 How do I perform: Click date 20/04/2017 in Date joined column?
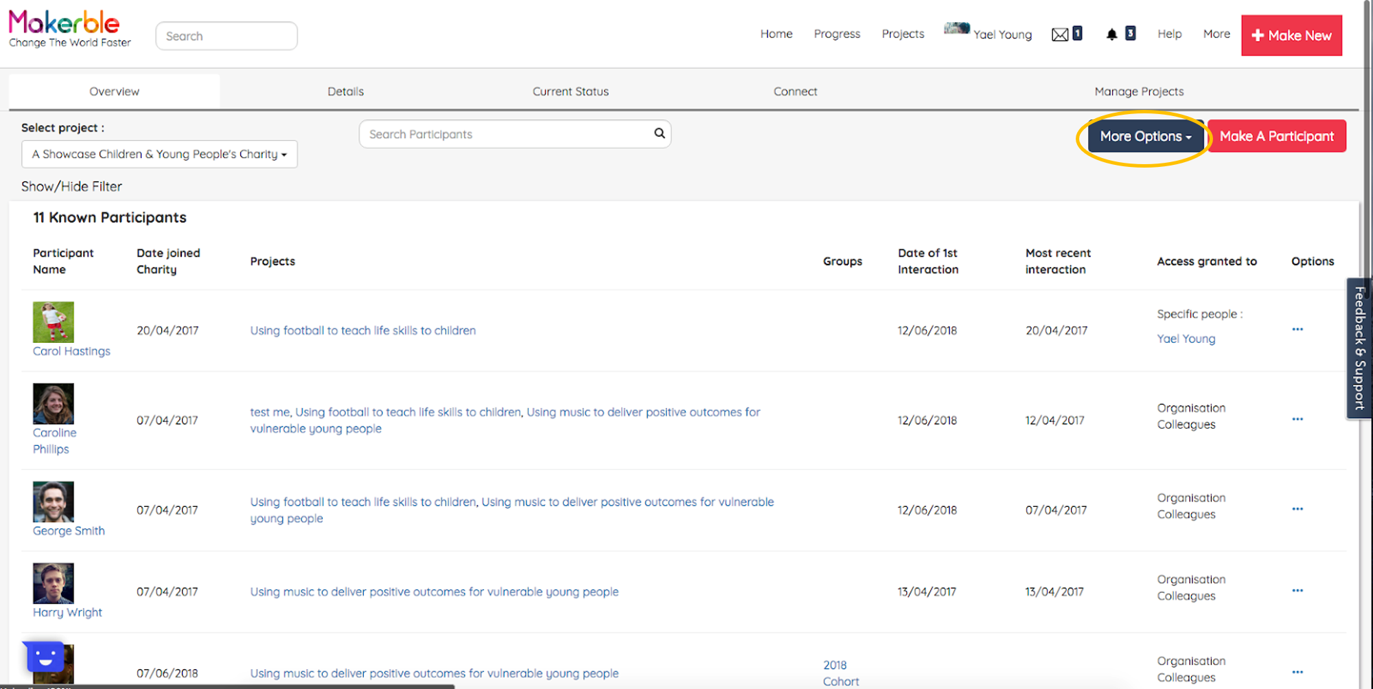pyautogui.click(x=168, y=330)
